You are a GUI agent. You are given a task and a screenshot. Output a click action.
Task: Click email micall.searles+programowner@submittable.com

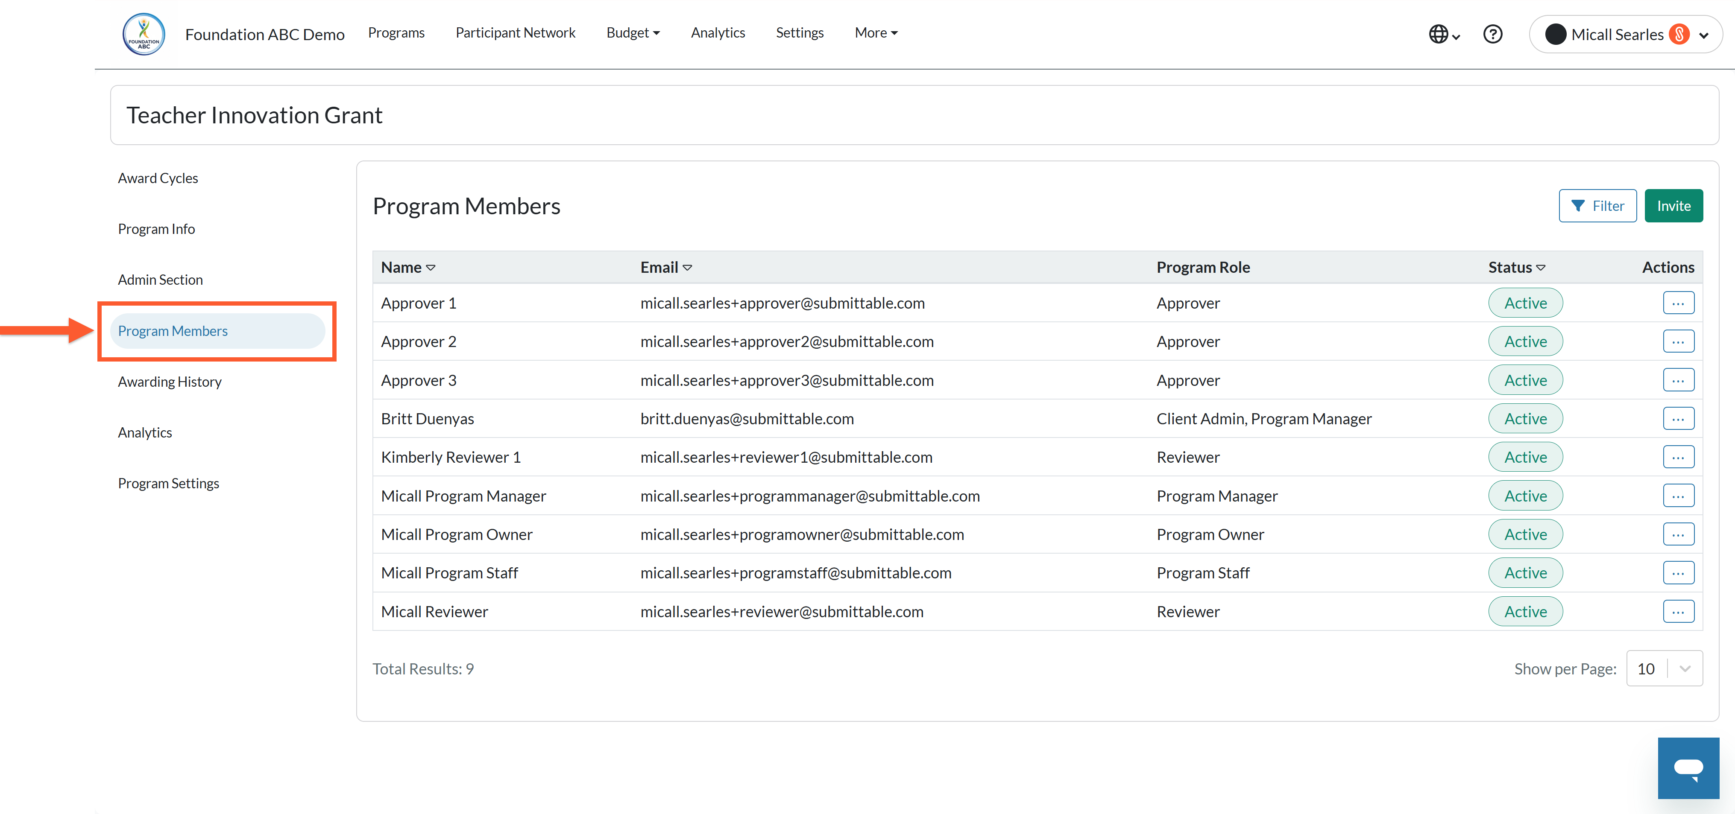(802, 534)
